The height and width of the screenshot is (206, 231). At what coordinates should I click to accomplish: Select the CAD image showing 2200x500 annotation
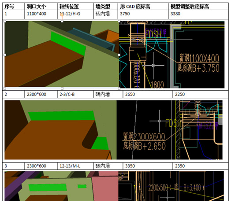(x=171, y=186)
